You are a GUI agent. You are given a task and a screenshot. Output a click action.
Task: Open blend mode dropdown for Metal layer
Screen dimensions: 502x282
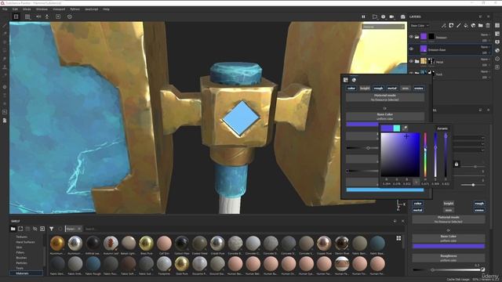pos(485,60)
